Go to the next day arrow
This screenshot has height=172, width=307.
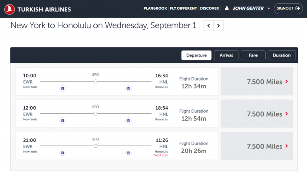coord(218,26)
